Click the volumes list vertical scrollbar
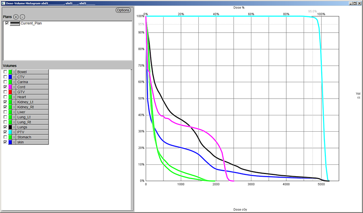This screenshot has width=363, height=213. click(132, 136)
